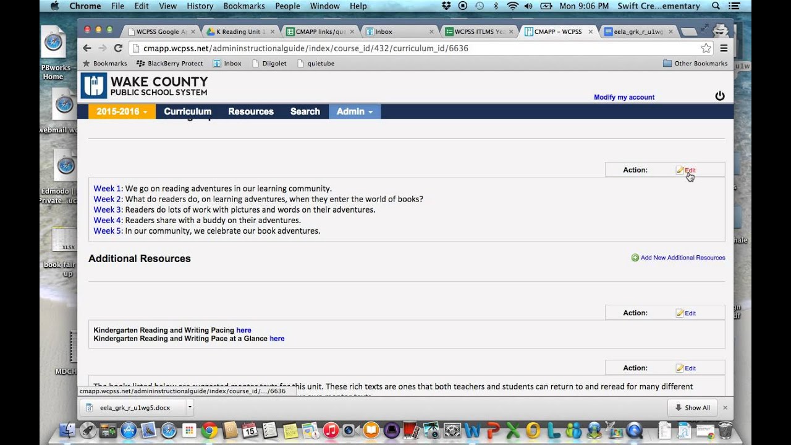Click here link for Pace at a Glance
Screen dimensions: 791x445
click(x=277, y=339)
